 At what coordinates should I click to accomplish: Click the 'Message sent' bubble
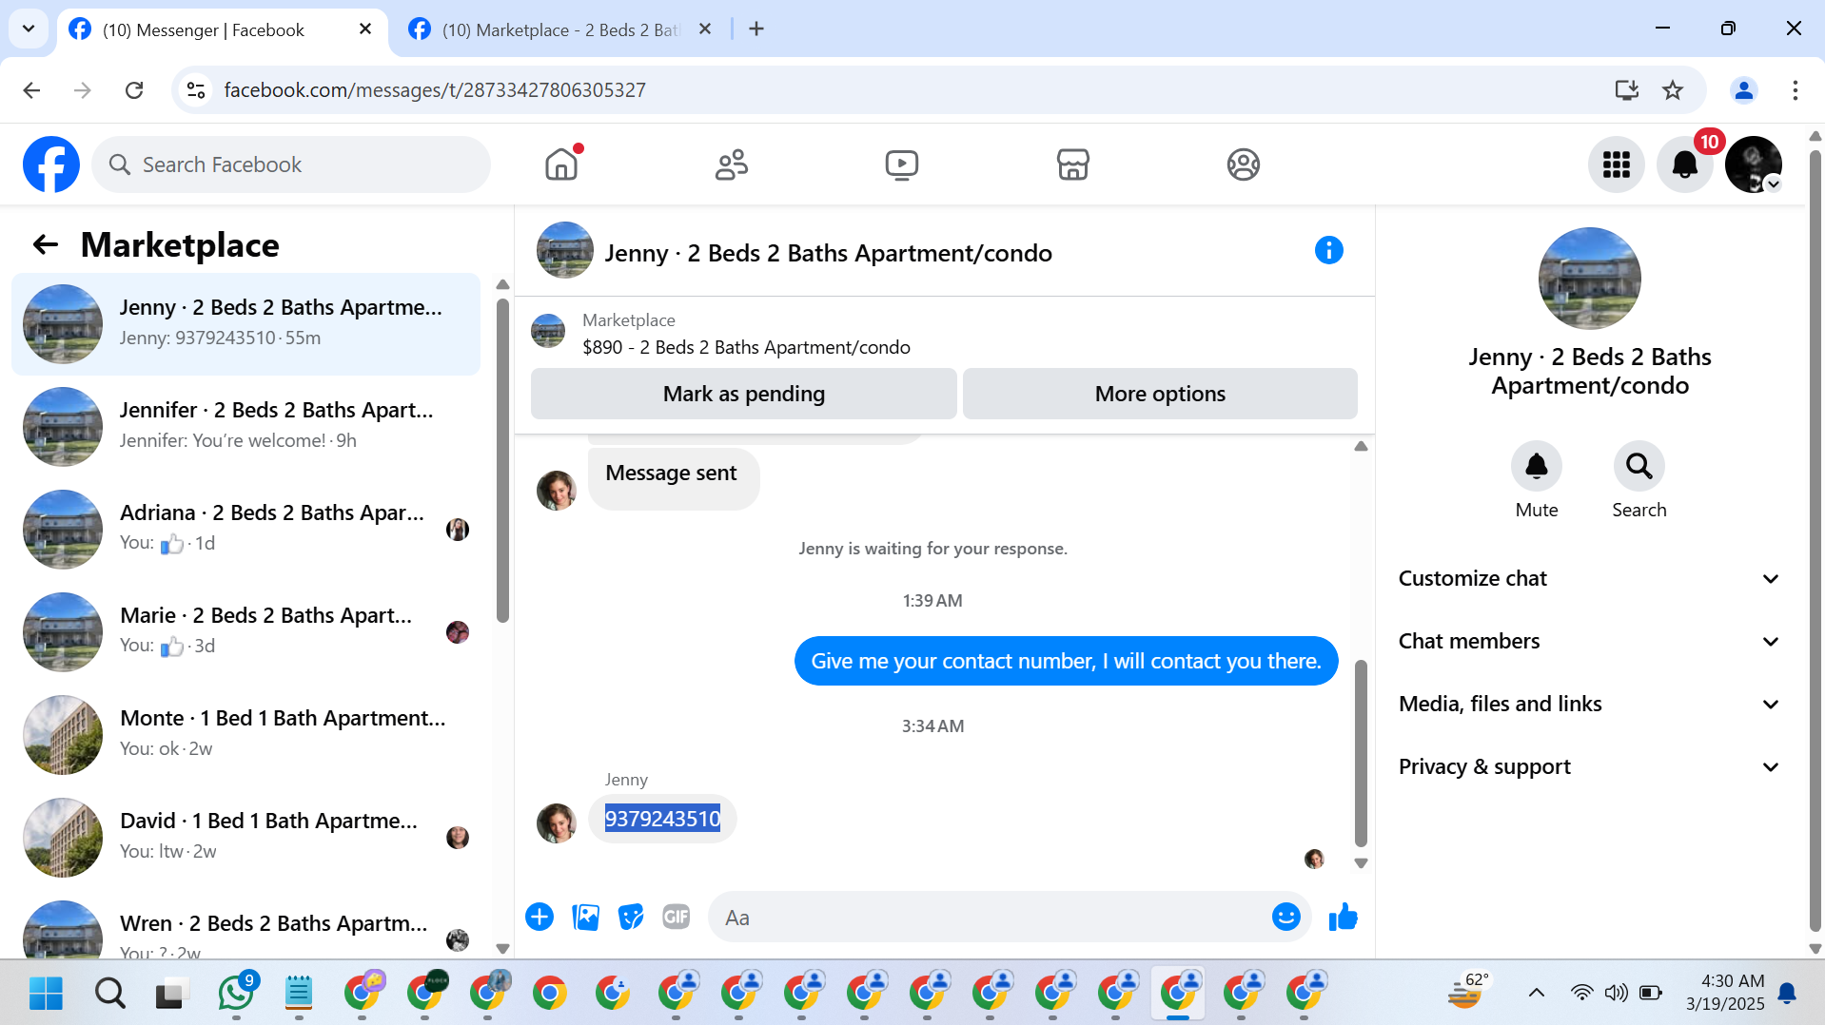[x=673, y=477]
